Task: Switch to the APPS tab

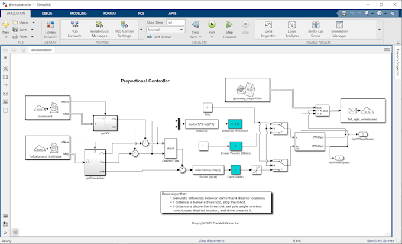Action: pyautogui.click(x=172, y=14)
